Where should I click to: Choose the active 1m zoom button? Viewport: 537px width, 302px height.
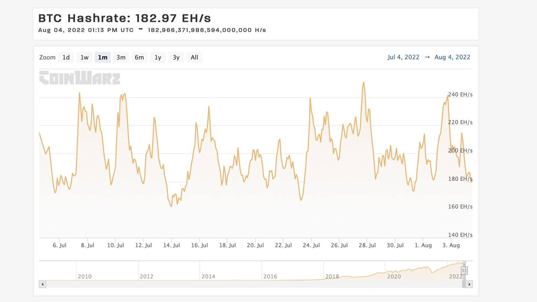point(103,57)
